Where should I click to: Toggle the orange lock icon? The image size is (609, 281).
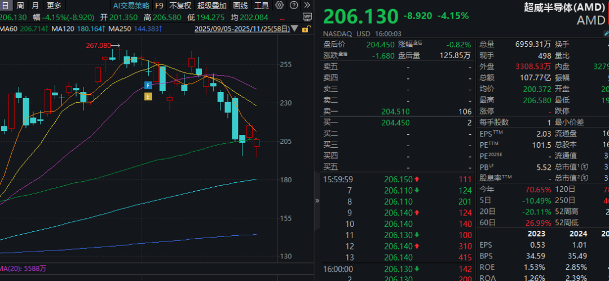[306, 28]
